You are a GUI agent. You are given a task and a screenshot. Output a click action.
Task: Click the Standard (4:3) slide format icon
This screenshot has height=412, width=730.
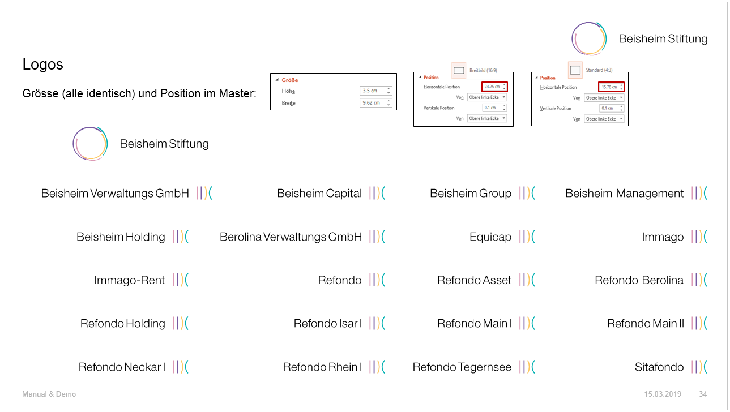575,70
